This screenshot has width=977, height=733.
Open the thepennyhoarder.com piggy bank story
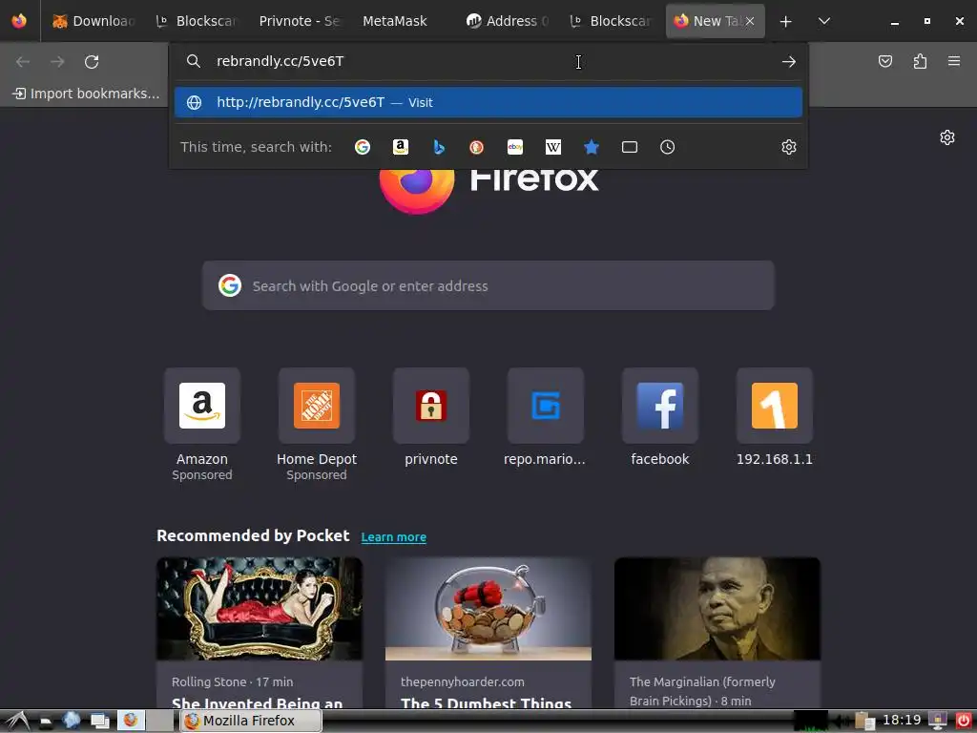(488, 632)
